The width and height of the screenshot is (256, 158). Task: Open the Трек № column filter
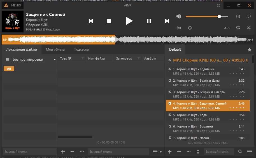click(x=82, y=58)
